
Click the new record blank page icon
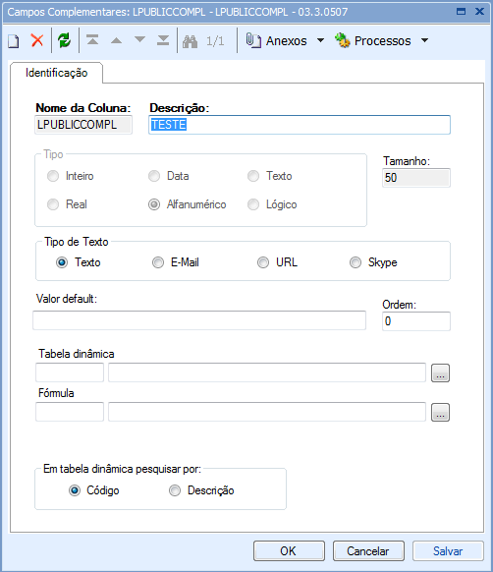(14, 41)
